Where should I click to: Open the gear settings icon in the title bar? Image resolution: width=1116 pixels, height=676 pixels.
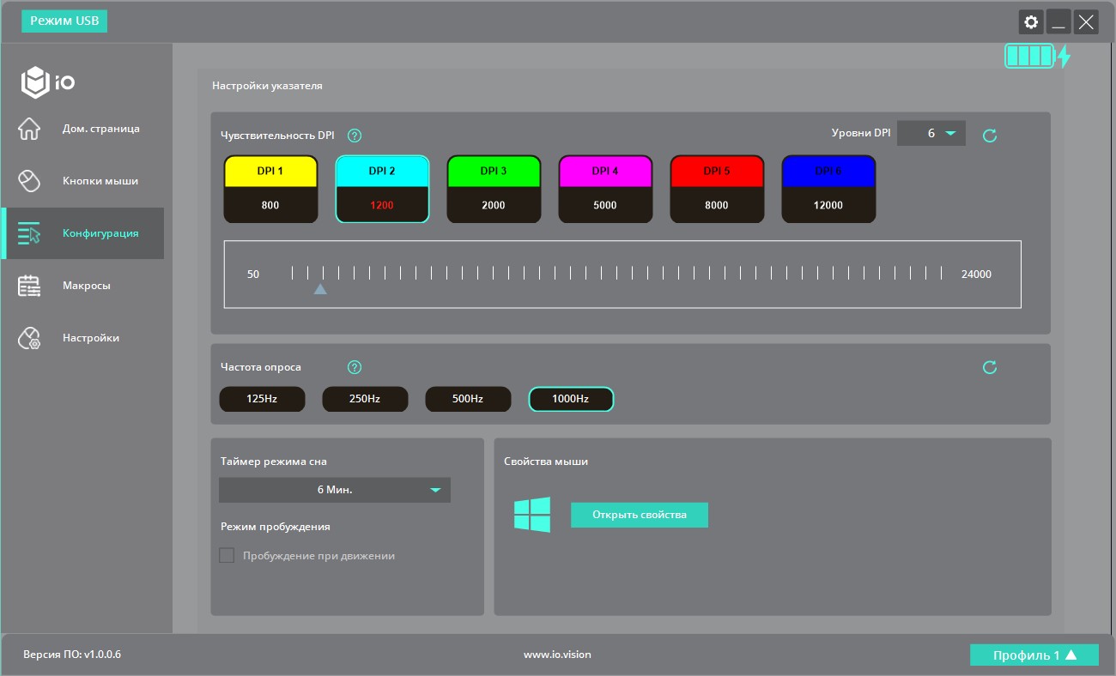point(1031,22)
